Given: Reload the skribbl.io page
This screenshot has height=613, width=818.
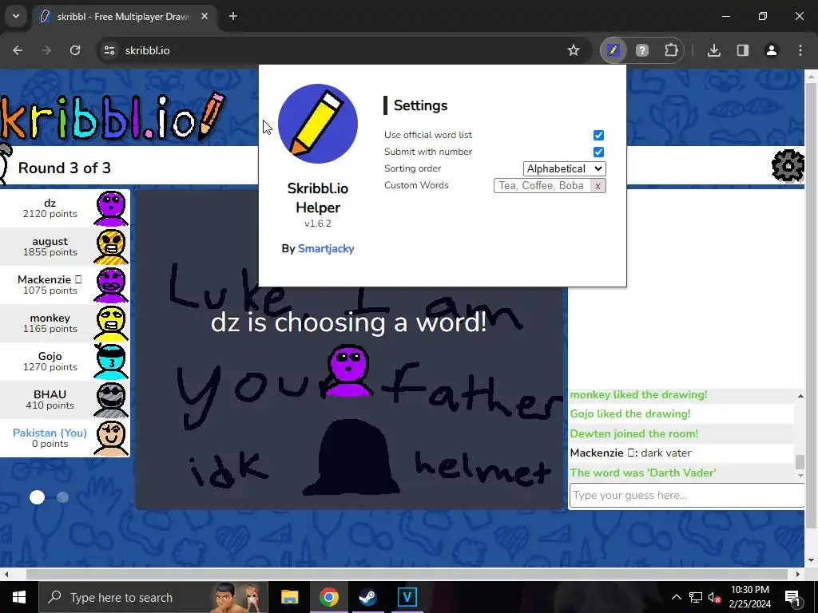Looking at the screenshot, I should [75, 50].
